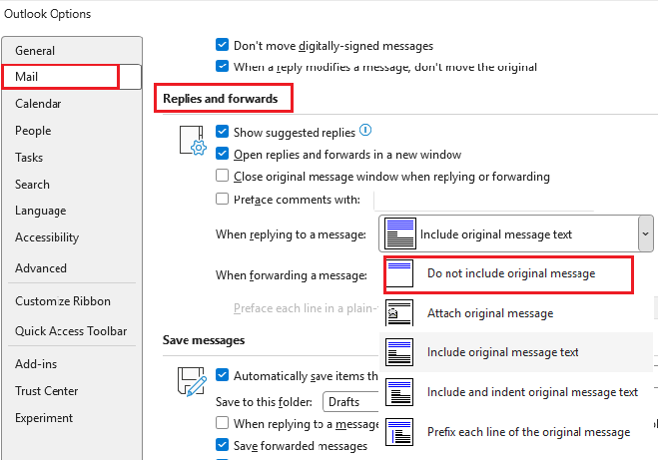The width and height of the screenshot is (658, 460).
Task: Uncheck Automatically save items checkbox
Action: tap(222, 375)
